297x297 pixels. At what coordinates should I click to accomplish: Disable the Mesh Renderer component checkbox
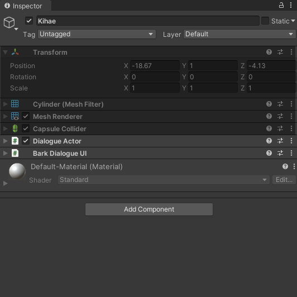[26, 116]
